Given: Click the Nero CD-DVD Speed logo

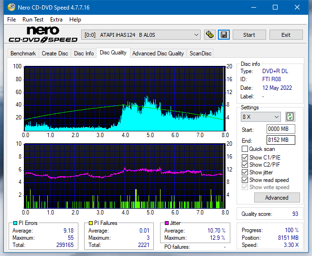Looking at the screenshot, I should 43,34.
